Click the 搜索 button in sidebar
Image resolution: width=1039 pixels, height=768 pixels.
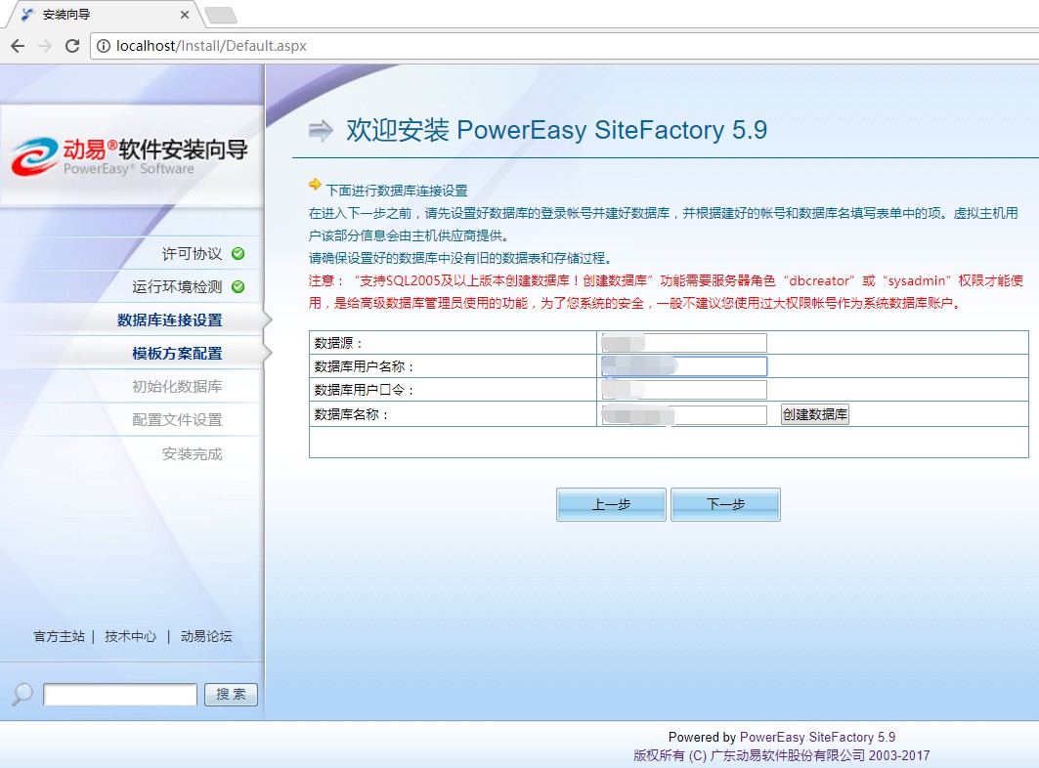[x=231, y=695]
